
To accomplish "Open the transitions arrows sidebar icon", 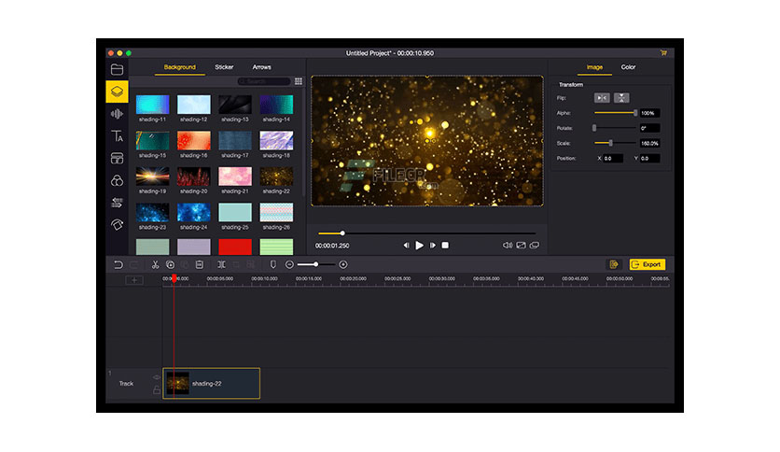I will 117,203.
